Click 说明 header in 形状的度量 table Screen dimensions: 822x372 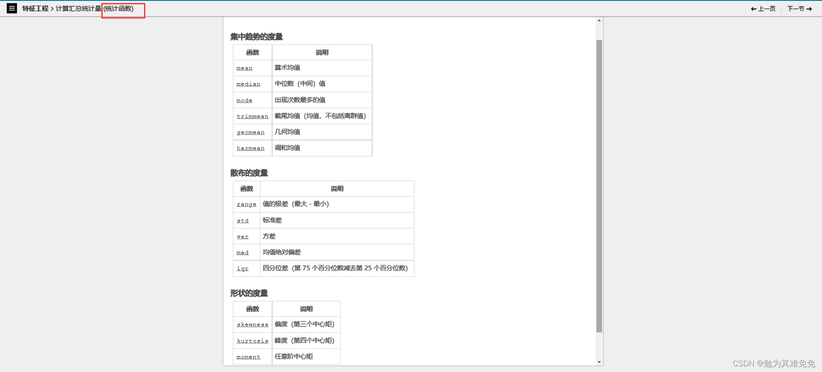click(x=306, y=309)
